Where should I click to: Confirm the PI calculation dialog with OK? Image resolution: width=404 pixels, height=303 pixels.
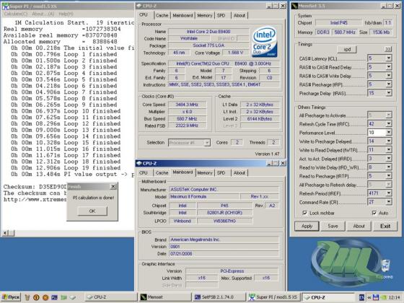(92, 211)
